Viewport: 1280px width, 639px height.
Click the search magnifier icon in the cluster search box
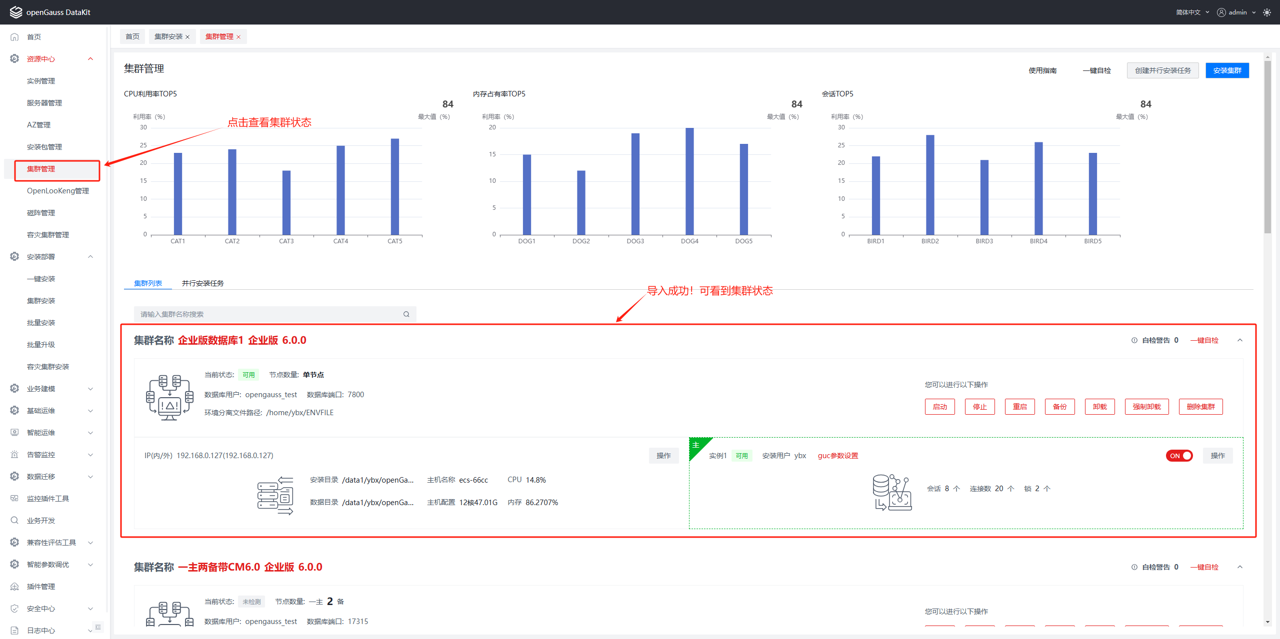[x=406, y=314]
